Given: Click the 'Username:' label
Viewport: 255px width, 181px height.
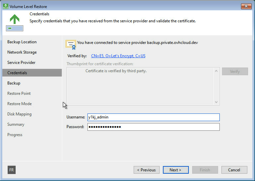Looking at the screenshot, I should pyautogui.click(x=75, y=117).
